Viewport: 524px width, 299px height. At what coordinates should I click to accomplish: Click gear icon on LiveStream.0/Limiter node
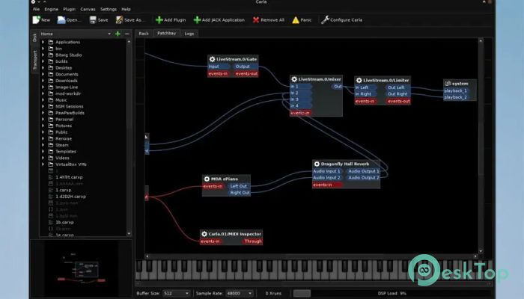pyautogui.click(x=359, y=80)
